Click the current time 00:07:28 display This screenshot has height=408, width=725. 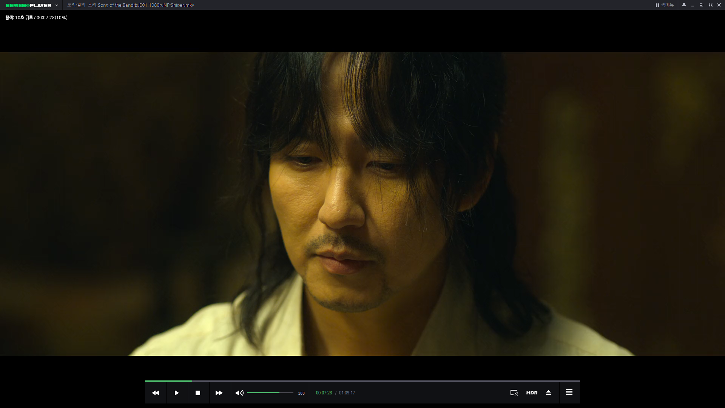[x=324, y=393]
